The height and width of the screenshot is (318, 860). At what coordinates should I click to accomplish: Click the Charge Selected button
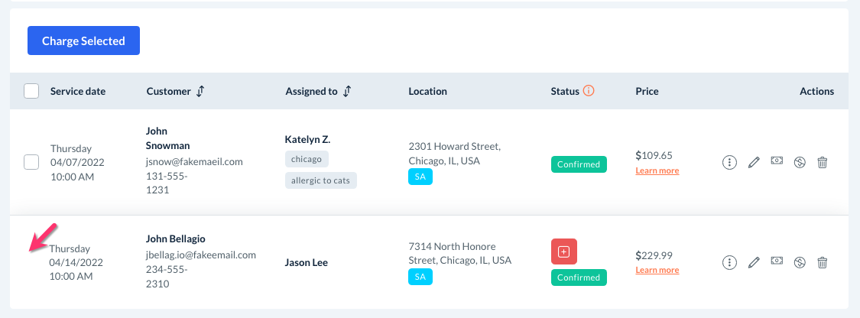(x=83, y=41)
